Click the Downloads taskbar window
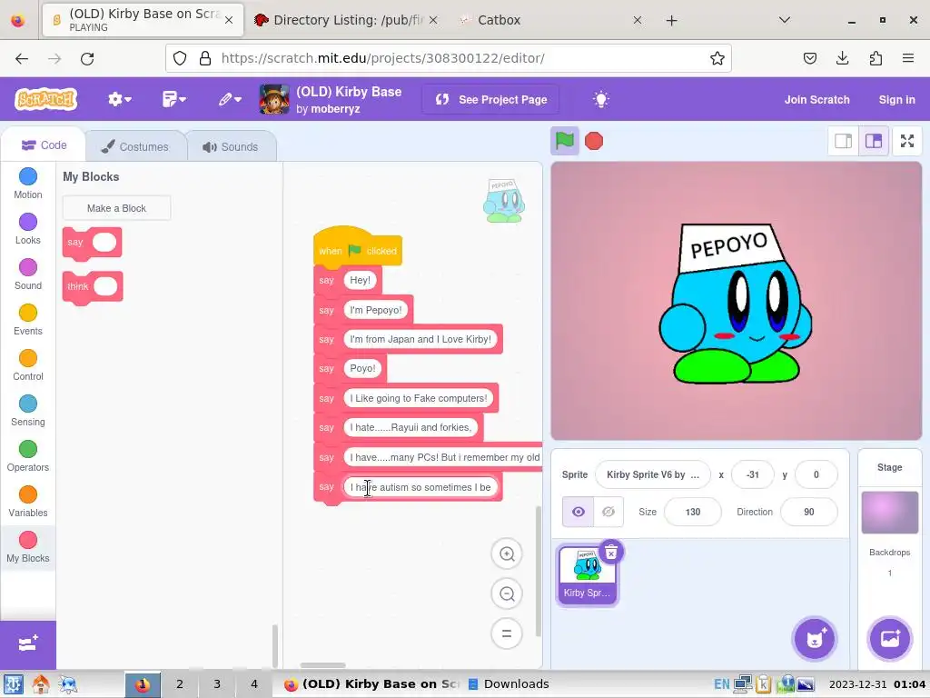930x698 pixels. click(509, 684)
